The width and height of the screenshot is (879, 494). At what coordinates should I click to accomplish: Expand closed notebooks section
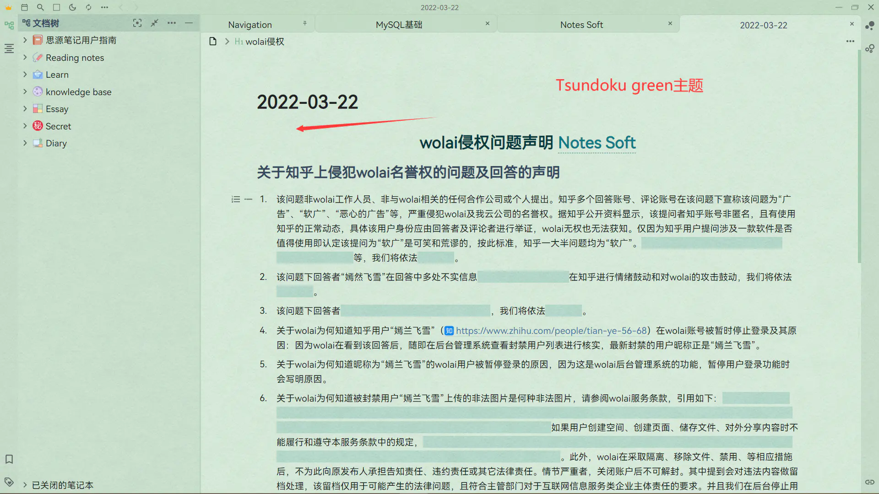pos(25,485)
